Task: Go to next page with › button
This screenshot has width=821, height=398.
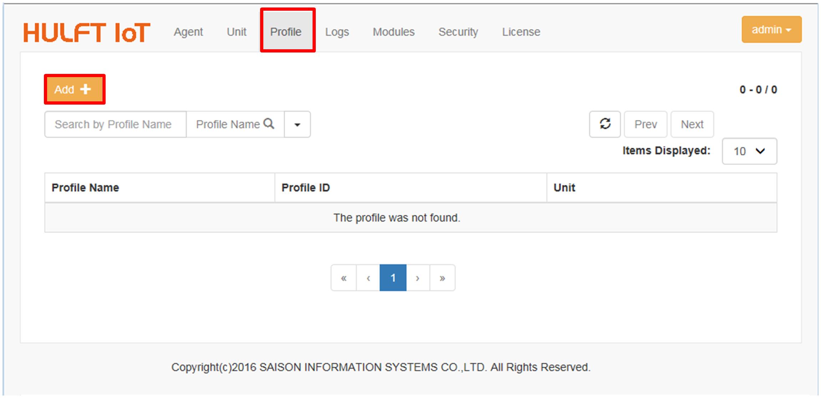Action: pos(418,278)
